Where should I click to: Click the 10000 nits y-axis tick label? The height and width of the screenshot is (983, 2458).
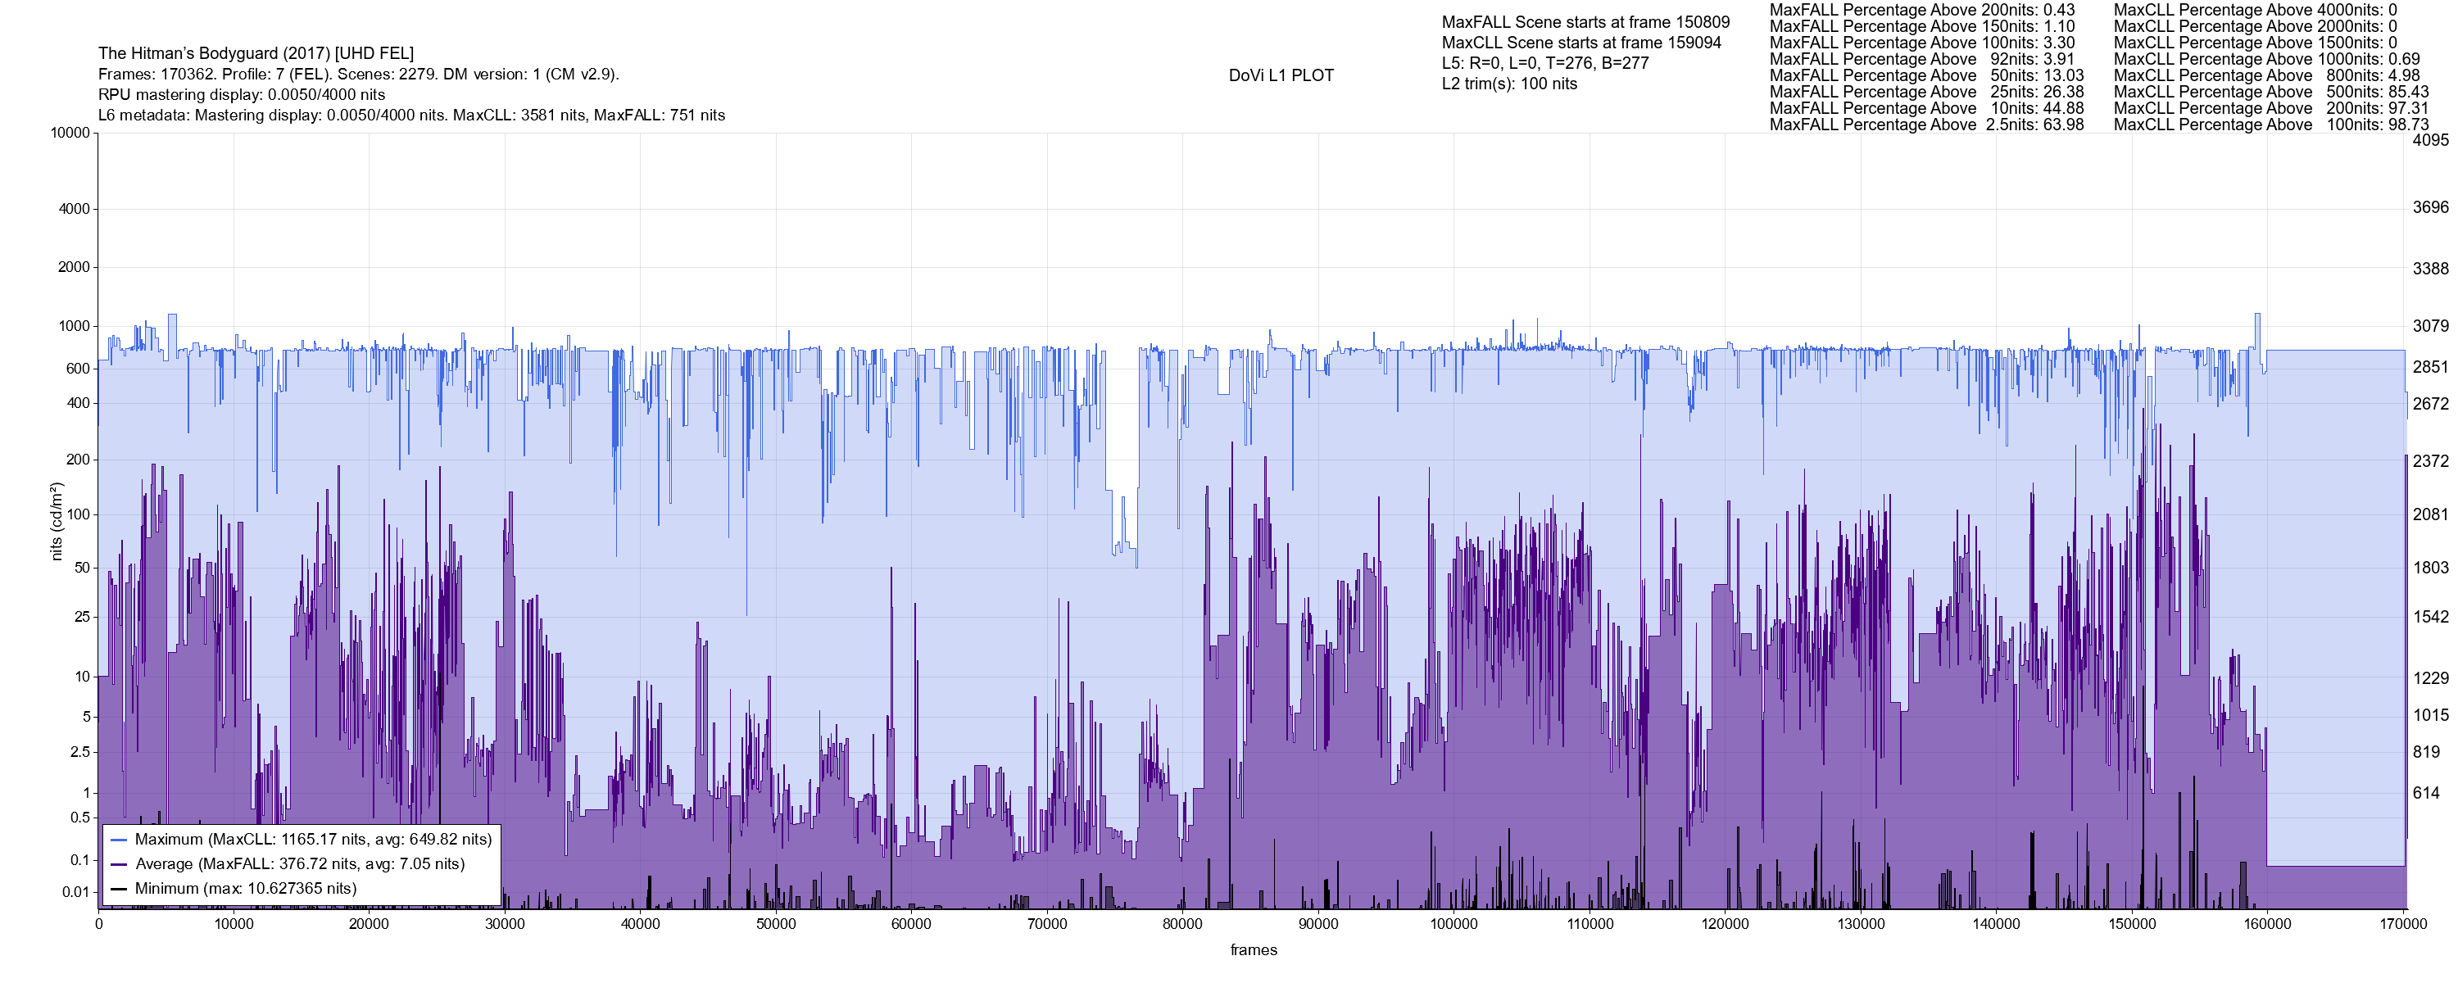click(70, 133)
